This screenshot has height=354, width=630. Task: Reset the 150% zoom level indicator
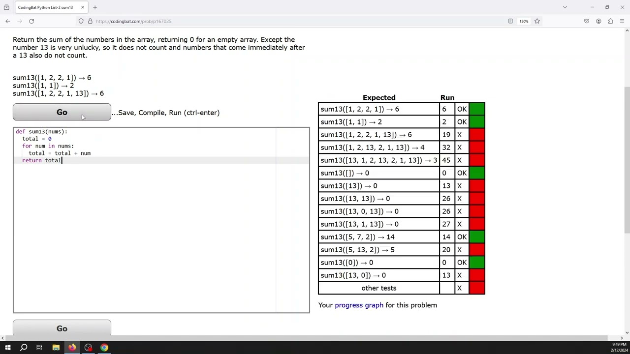coord(524,21)
